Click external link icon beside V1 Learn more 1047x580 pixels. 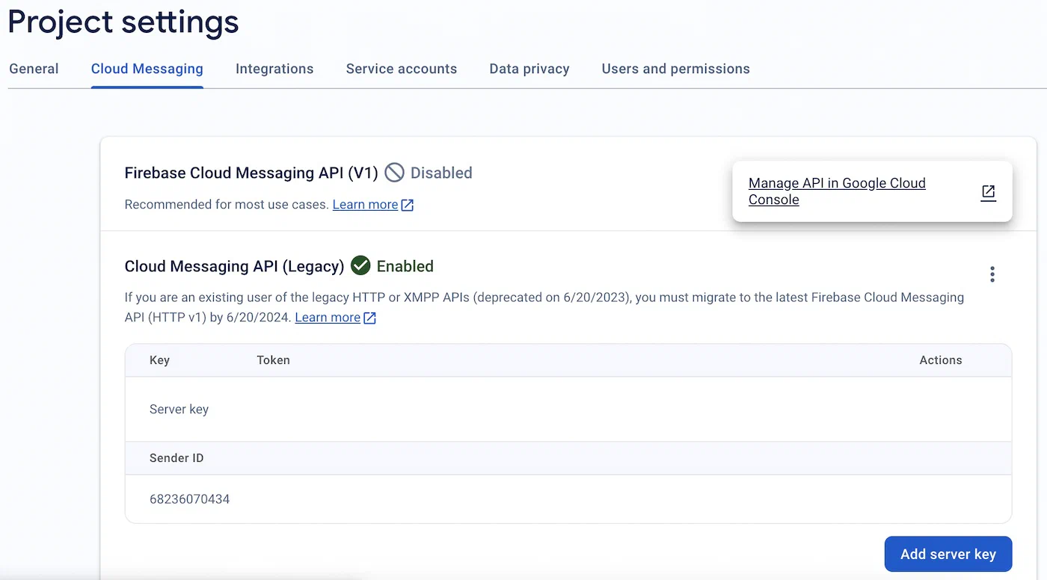[408, 205]
